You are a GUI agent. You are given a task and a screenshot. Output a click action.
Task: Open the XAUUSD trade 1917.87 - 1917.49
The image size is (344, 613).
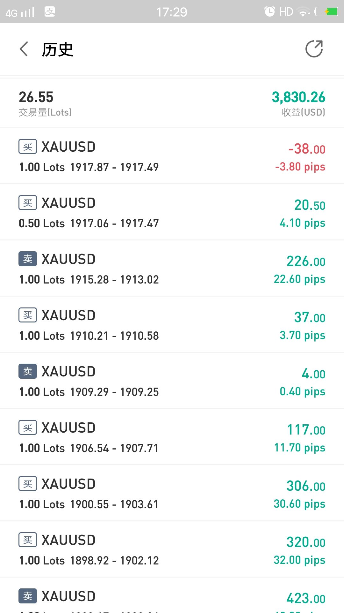[x=172, y=156]
